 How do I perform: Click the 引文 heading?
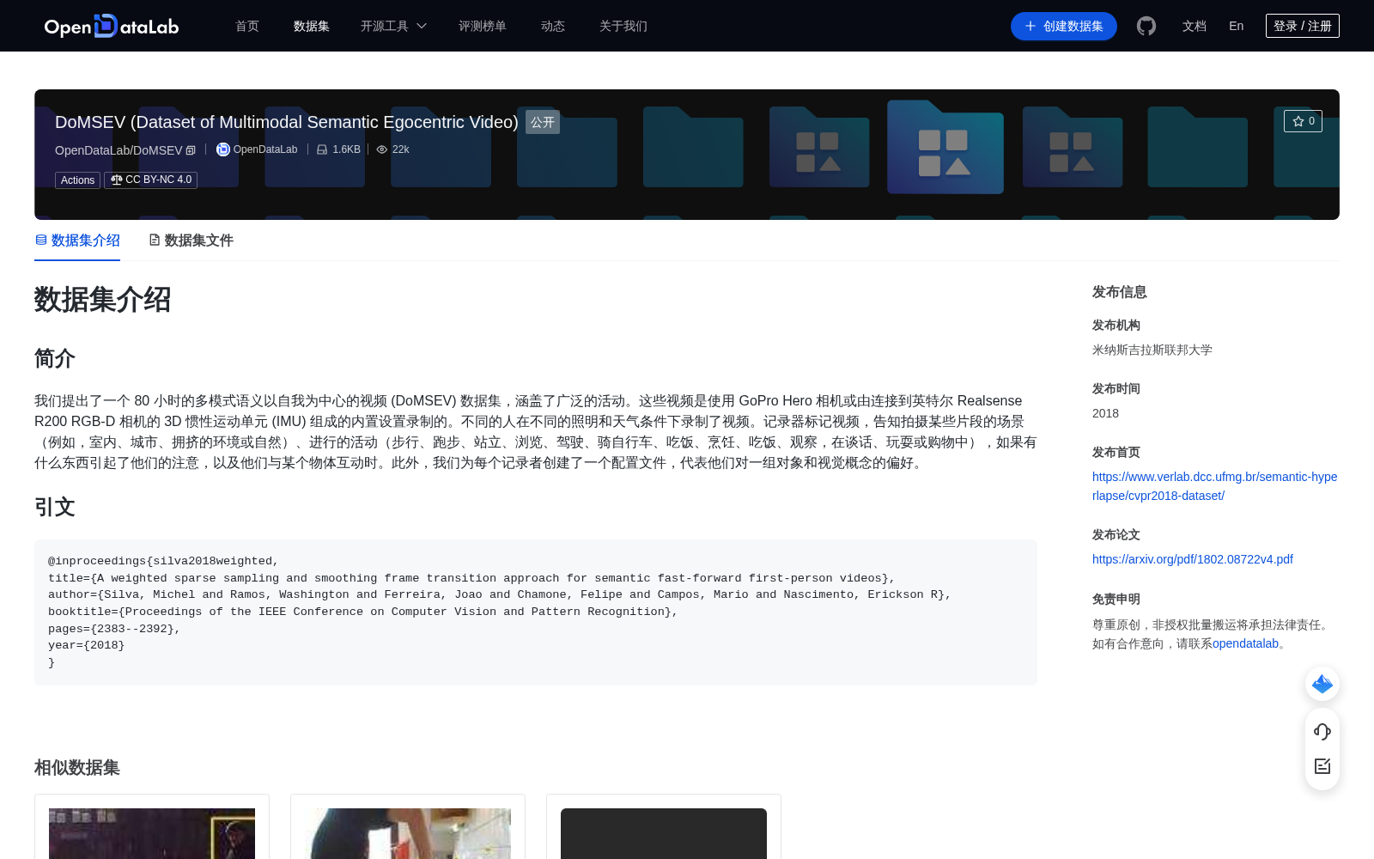coord(55,507)
